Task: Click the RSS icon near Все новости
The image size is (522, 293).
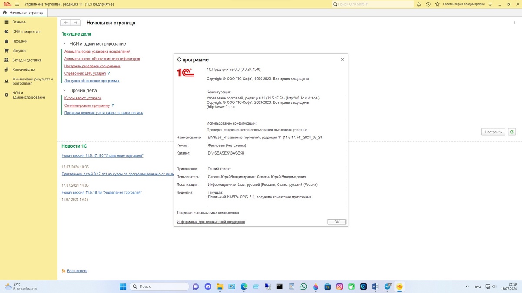Action: (64, 271)
